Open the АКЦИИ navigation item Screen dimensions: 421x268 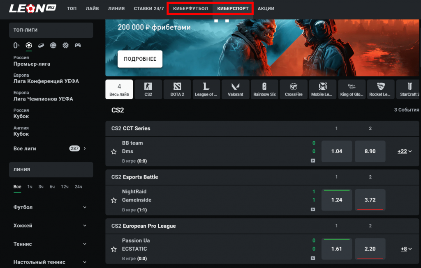click(x=266, y=9)
